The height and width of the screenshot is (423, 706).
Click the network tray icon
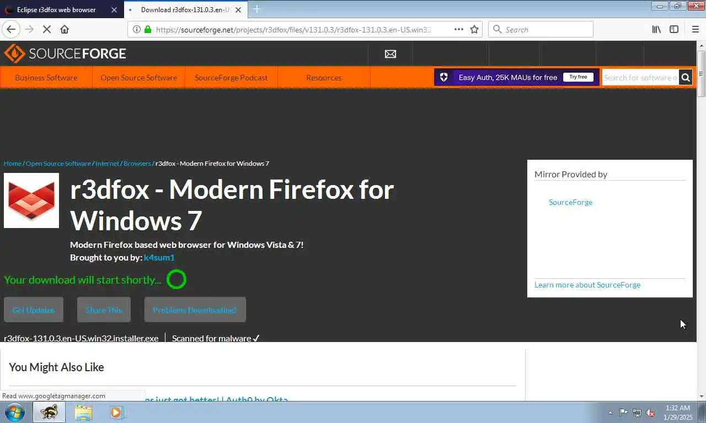point(637,413)
